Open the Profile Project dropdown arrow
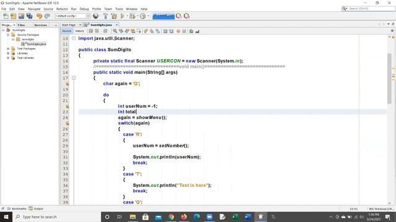 click(x=148, y=16)
